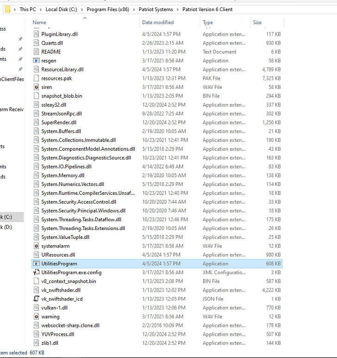The height and width of the screenshot is (358, 337).
Task: Click the Type column header
Action: [208, 22]
